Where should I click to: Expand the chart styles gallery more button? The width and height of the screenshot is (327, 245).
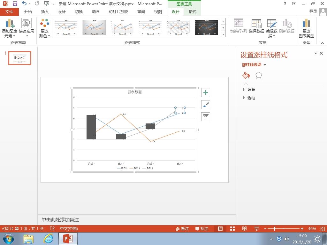pyautogui.click(x=223, y=34)
